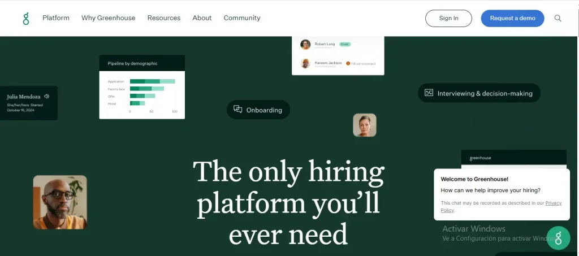This screenshot has width=579, height=256.
Task: Open the green Greenhouse chat bubble icon
Action: pos(558,238)
